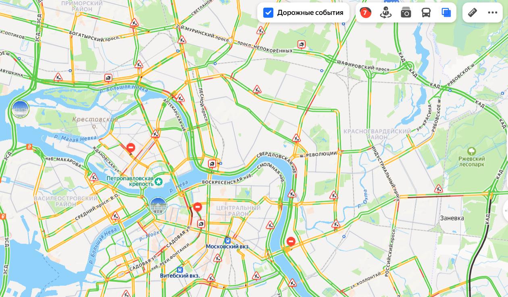Screen dimensions: 508x297
Task: Open street panoramas mode icon
Action: (386, 12)
